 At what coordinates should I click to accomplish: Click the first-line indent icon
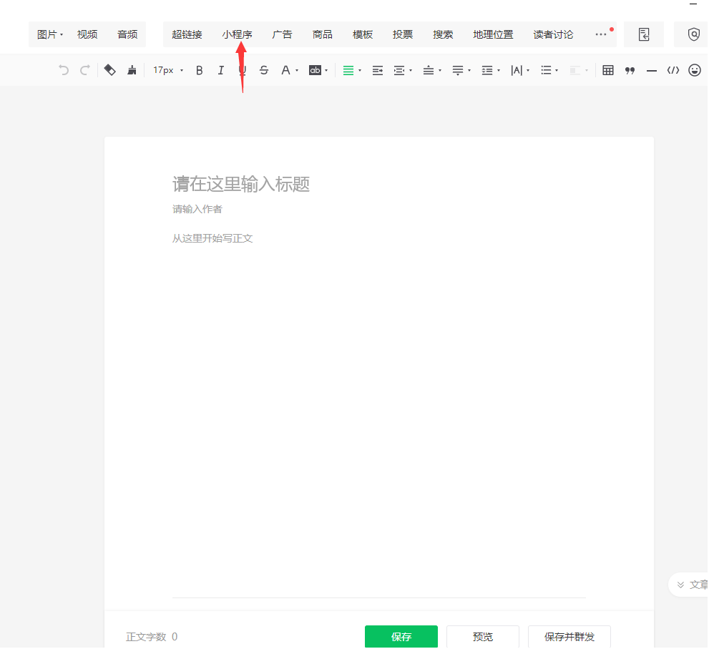(x=378, y=71)
